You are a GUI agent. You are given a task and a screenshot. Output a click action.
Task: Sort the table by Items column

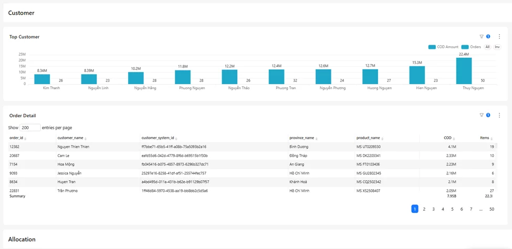486,138
